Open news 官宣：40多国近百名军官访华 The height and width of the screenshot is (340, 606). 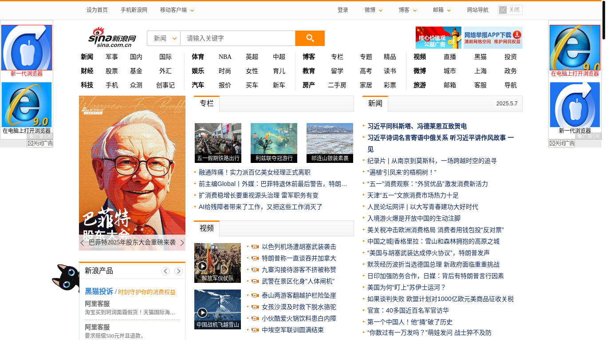(408, 310)
